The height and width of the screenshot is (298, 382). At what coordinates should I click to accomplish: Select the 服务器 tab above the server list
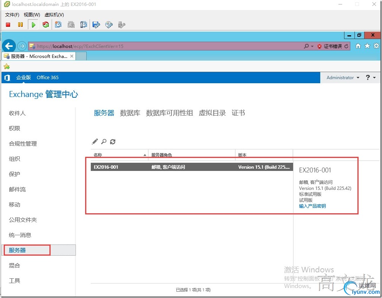104,113
